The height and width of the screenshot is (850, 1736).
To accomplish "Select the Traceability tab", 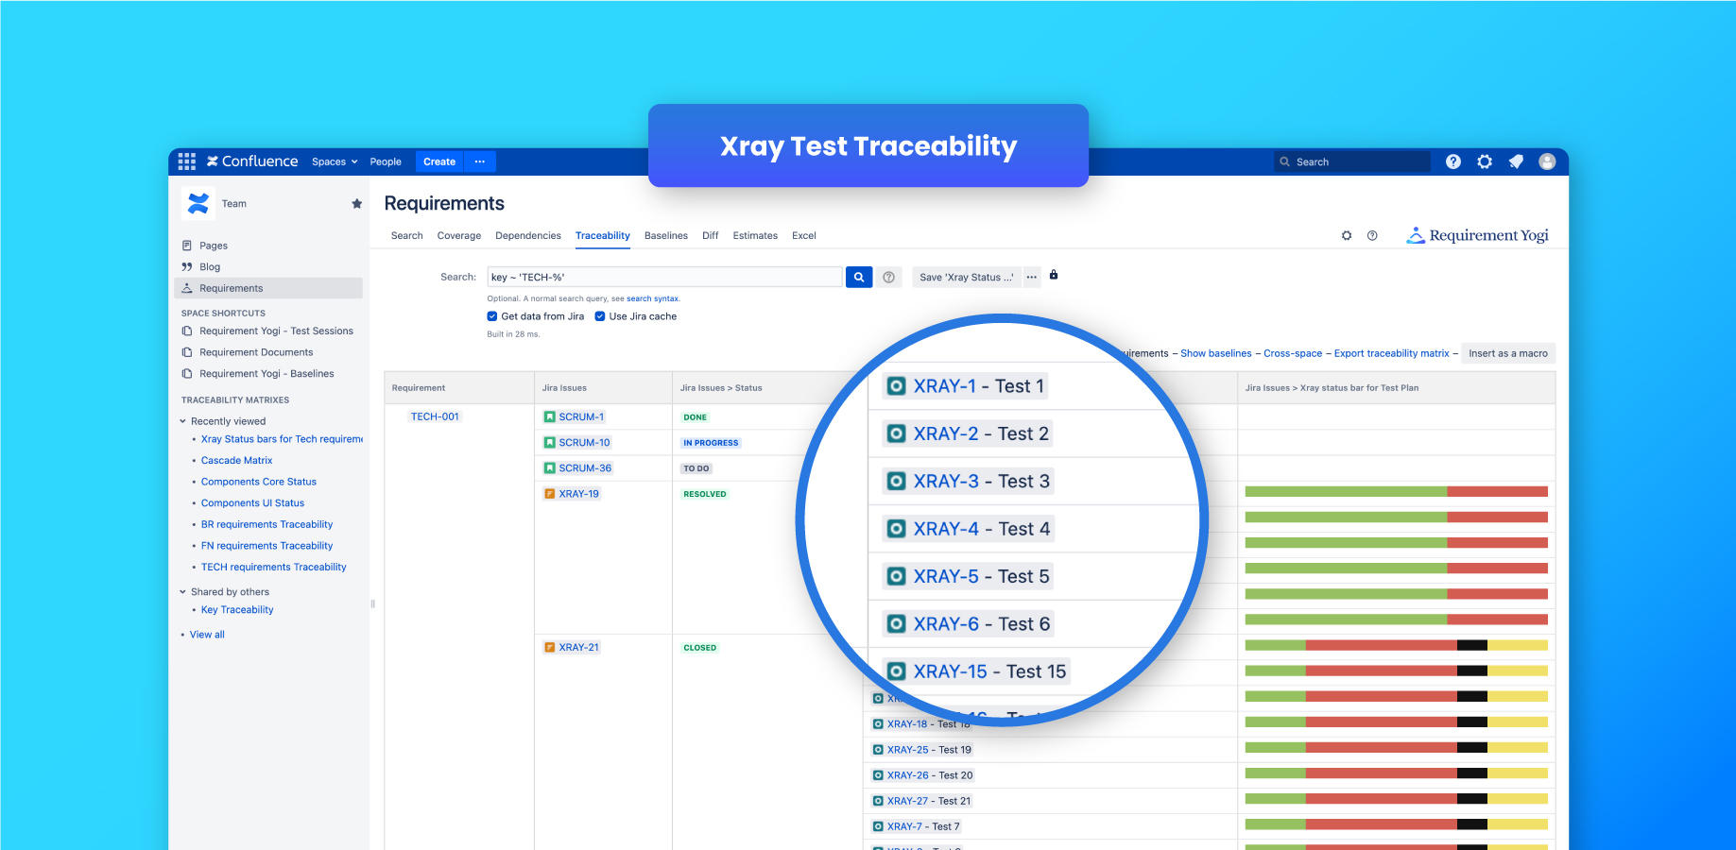I will point(603,235).
